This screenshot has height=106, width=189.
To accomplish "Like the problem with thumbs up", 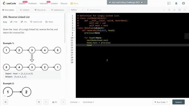I will click(11, 22).
